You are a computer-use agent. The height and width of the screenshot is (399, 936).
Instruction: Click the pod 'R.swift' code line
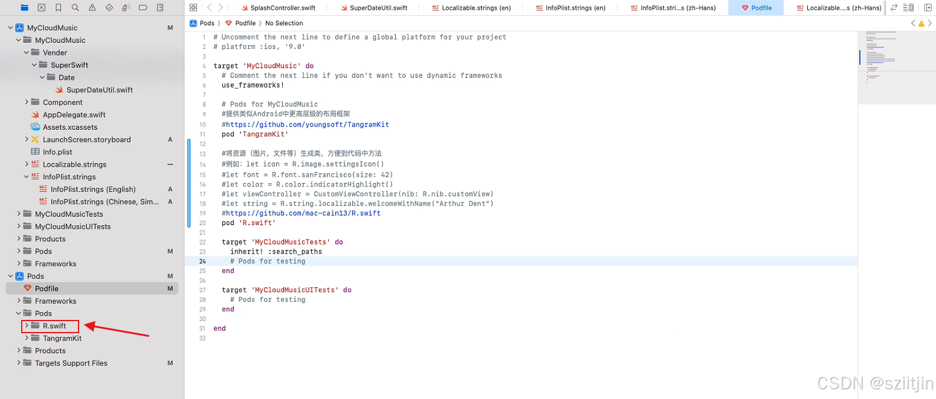point(248,223)
